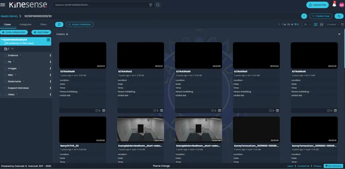The image size is (345, 169).
Task: Click the favourites icon next to Created
Action: point(342,25)
